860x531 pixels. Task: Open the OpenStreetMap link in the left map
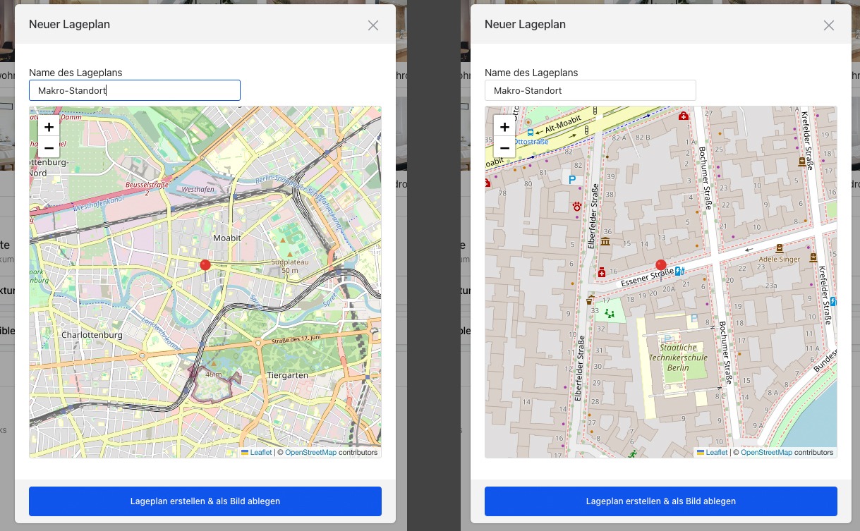point(310,453)
